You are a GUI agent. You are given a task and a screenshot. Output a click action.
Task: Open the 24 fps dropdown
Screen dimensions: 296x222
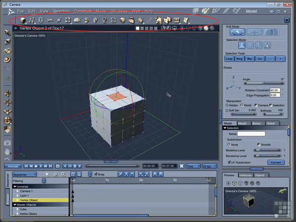click(210, 166)
